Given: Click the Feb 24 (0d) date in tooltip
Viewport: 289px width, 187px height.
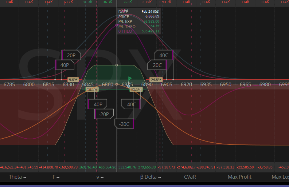Looking at the screenshot, I should (x=151, y=11).
